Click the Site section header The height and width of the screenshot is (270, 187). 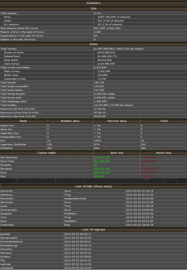click(93, 8)
